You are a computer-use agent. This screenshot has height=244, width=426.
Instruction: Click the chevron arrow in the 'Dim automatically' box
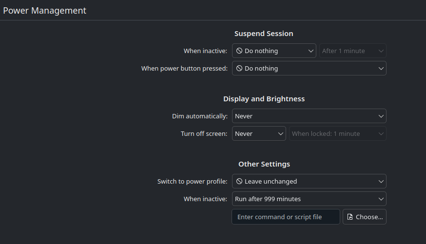pyautogui.click(x=381, y=116)
